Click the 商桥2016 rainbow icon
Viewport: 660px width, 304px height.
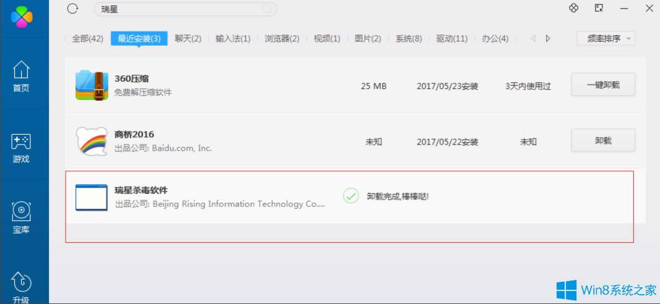coord(92,141)
